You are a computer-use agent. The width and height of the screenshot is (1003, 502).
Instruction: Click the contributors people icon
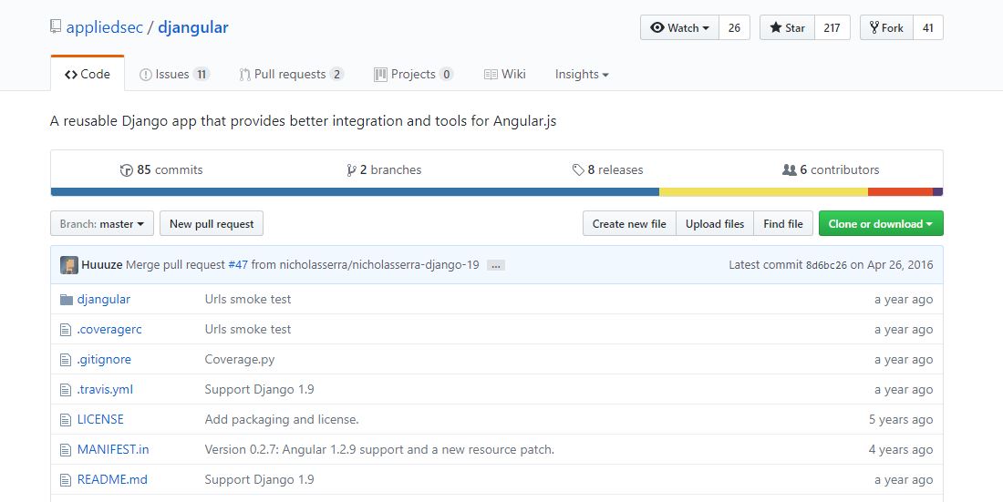click(x=790, y=170)
